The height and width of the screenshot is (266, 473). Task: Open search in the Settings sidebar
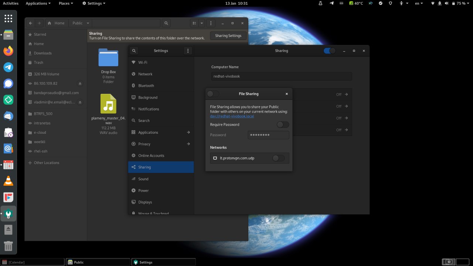pos(134,51)
